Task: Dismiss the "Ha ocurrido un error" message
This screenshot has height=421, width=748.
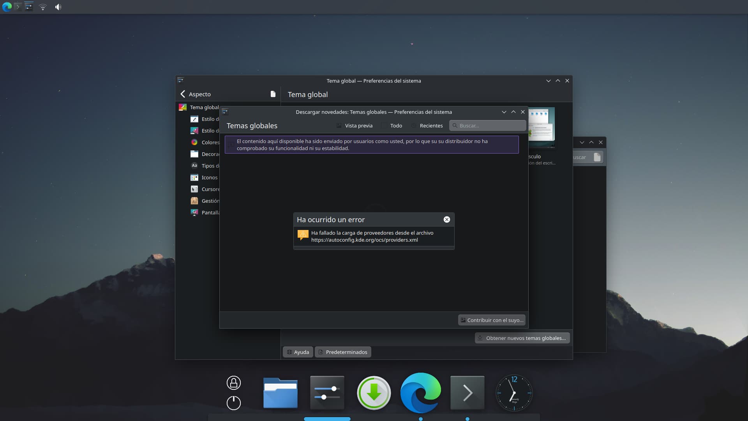Action: pos(447,219)
